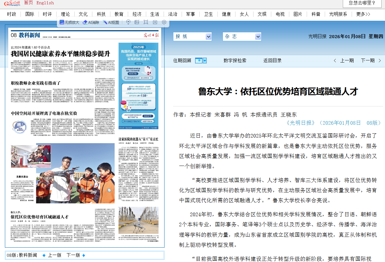Viewport: 385px width, 262px height.
Task: Open the hexagon settings icon in toolbar
Action: click(164, 22)
